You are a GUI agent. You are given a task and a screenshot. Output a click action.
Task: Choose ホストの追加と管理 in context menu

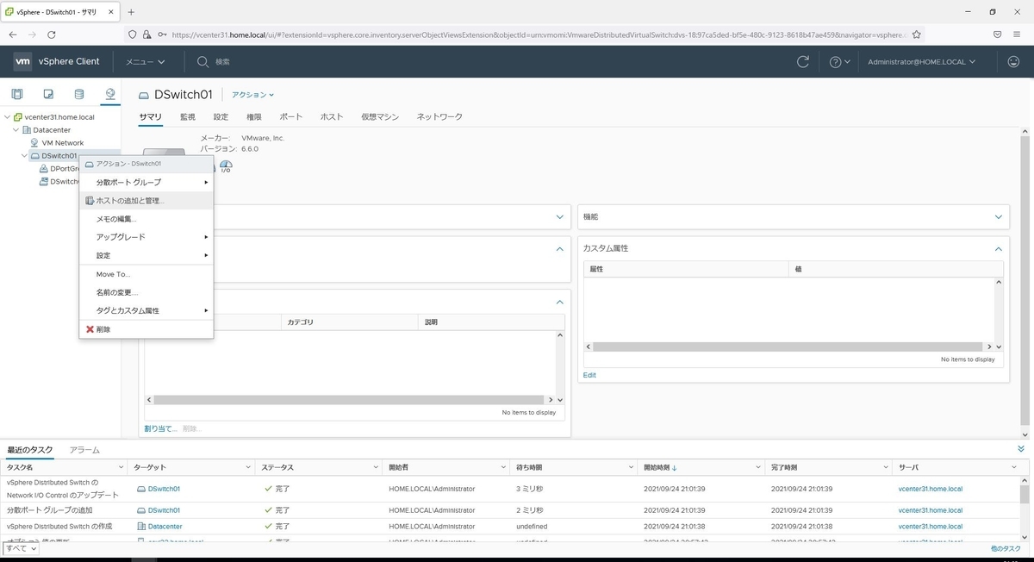(146, 201)
